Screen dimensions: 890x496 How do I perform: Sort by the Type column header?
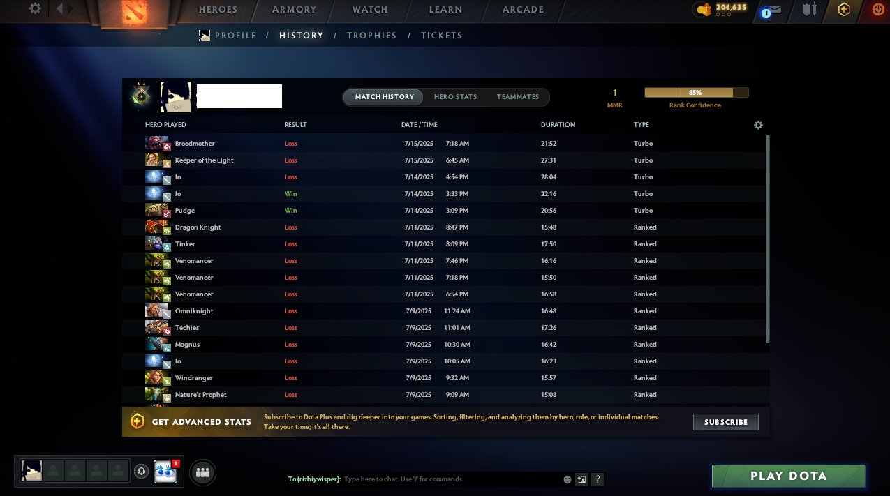[x=641, y=125]
